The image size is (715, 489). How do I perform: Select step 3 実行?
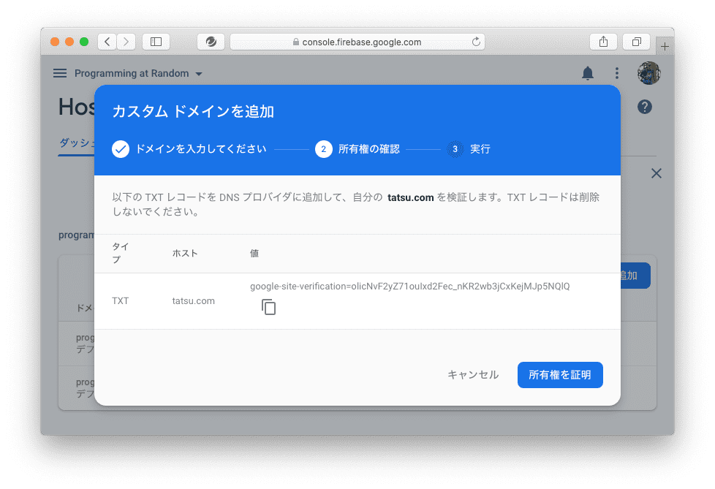pos(469,149)
